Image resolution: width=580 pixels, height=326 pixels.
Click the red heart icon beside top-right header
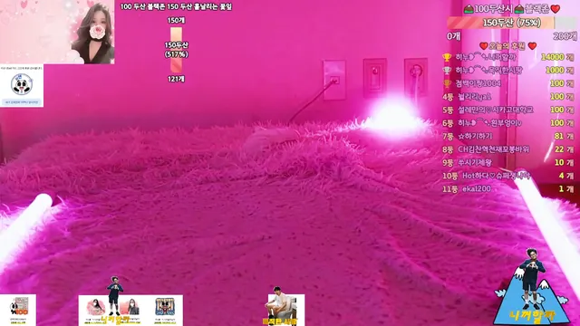(x=556, y=9)
